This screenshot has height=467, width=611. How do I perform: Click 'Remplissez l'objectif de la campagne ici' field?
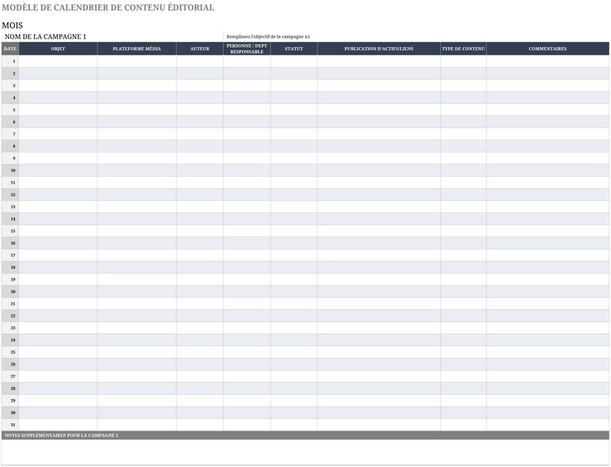click(416, 36)
